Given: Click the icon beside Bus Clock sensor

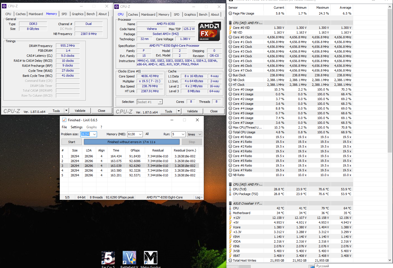Looking at the screenshot, I should point(230,75).
